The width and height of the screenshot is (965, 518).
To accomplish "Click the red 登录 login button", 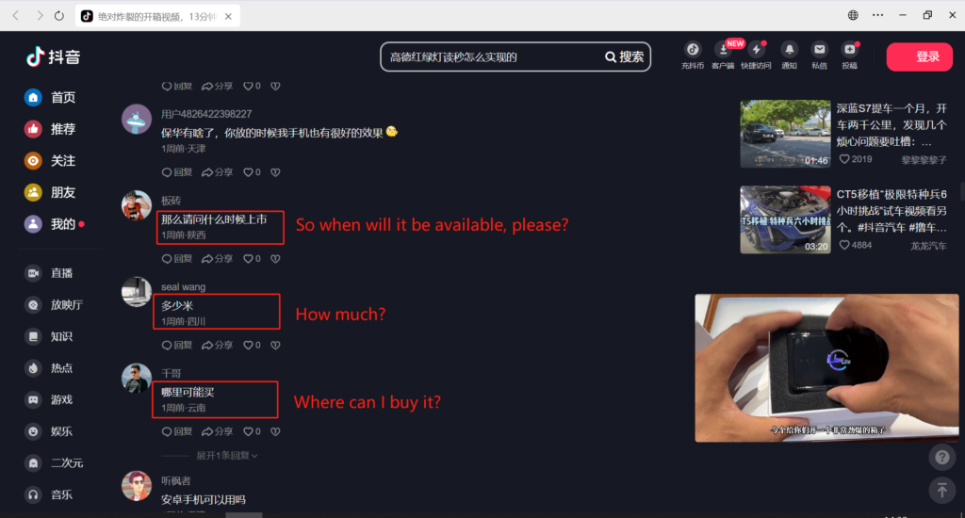I will coord(920,57).
